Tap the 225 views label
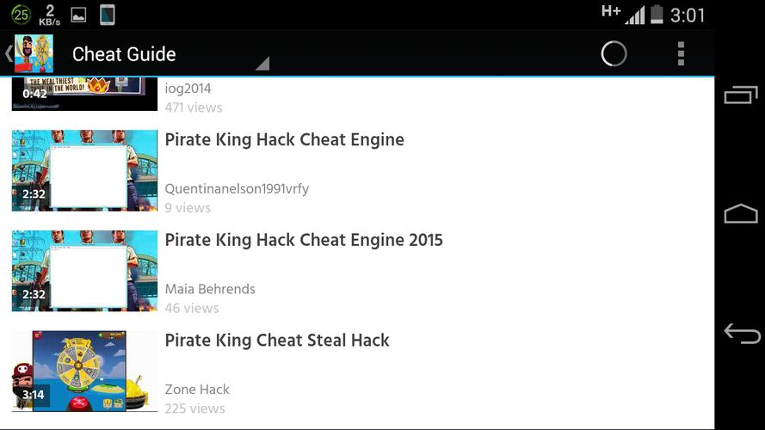 [194, 408]
